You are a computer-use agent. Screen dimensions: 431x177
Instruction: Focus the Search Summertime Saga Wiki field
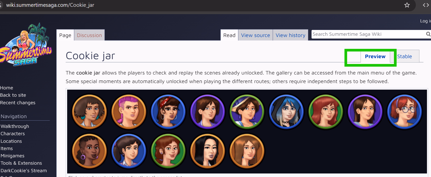(x=367, y=34)
